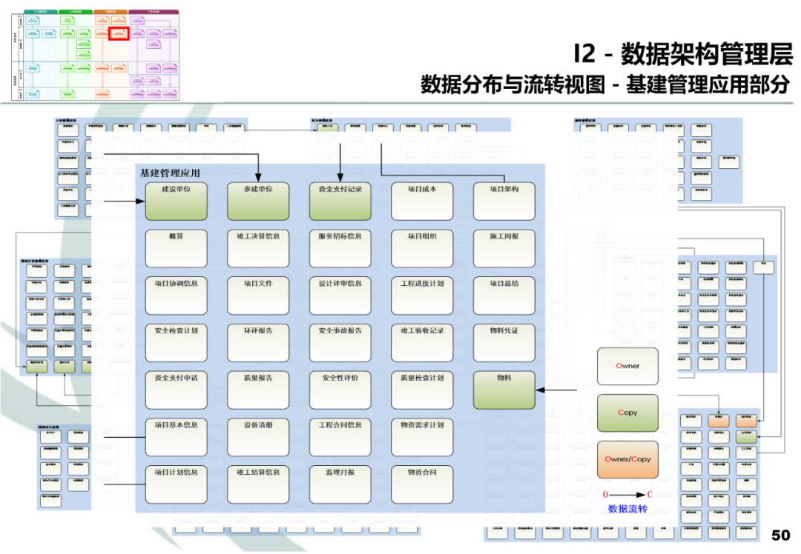Select the 参建单位 data box
The width and height of the screenshot is (801, 554).
[x=258, y=201]
